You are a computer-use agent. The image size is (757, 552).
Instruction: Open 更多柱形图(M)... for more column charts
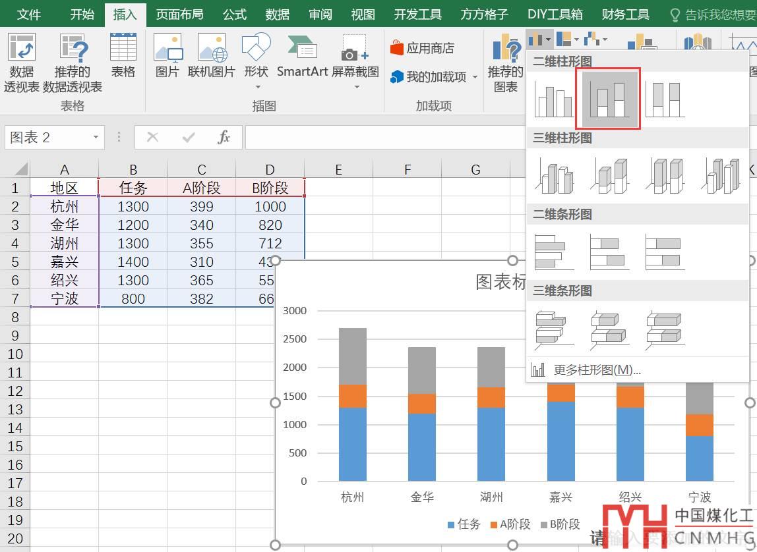597,370
